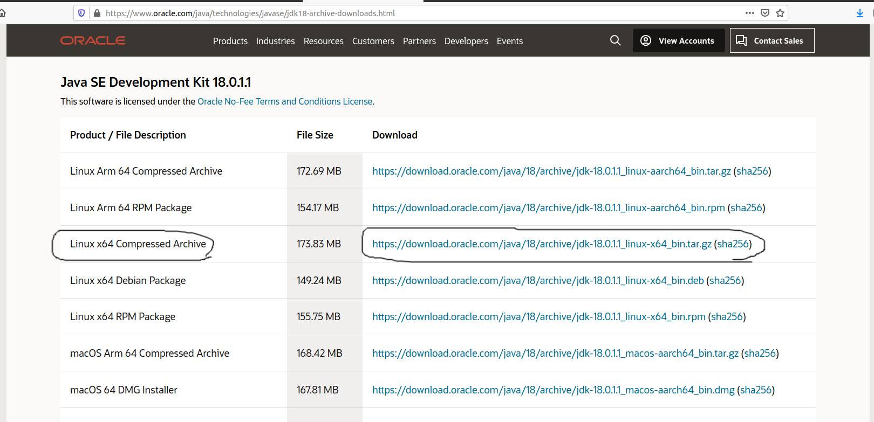Open sha256 for linux-x64_bin.deb

click(x=725, y=280)
